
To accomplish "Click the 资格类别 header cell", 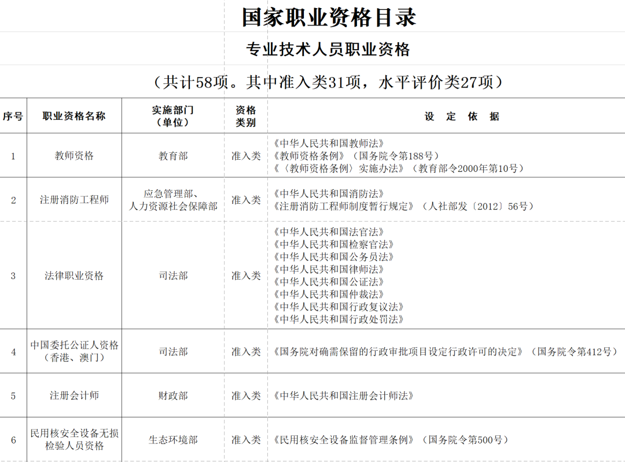I will 246,116.
